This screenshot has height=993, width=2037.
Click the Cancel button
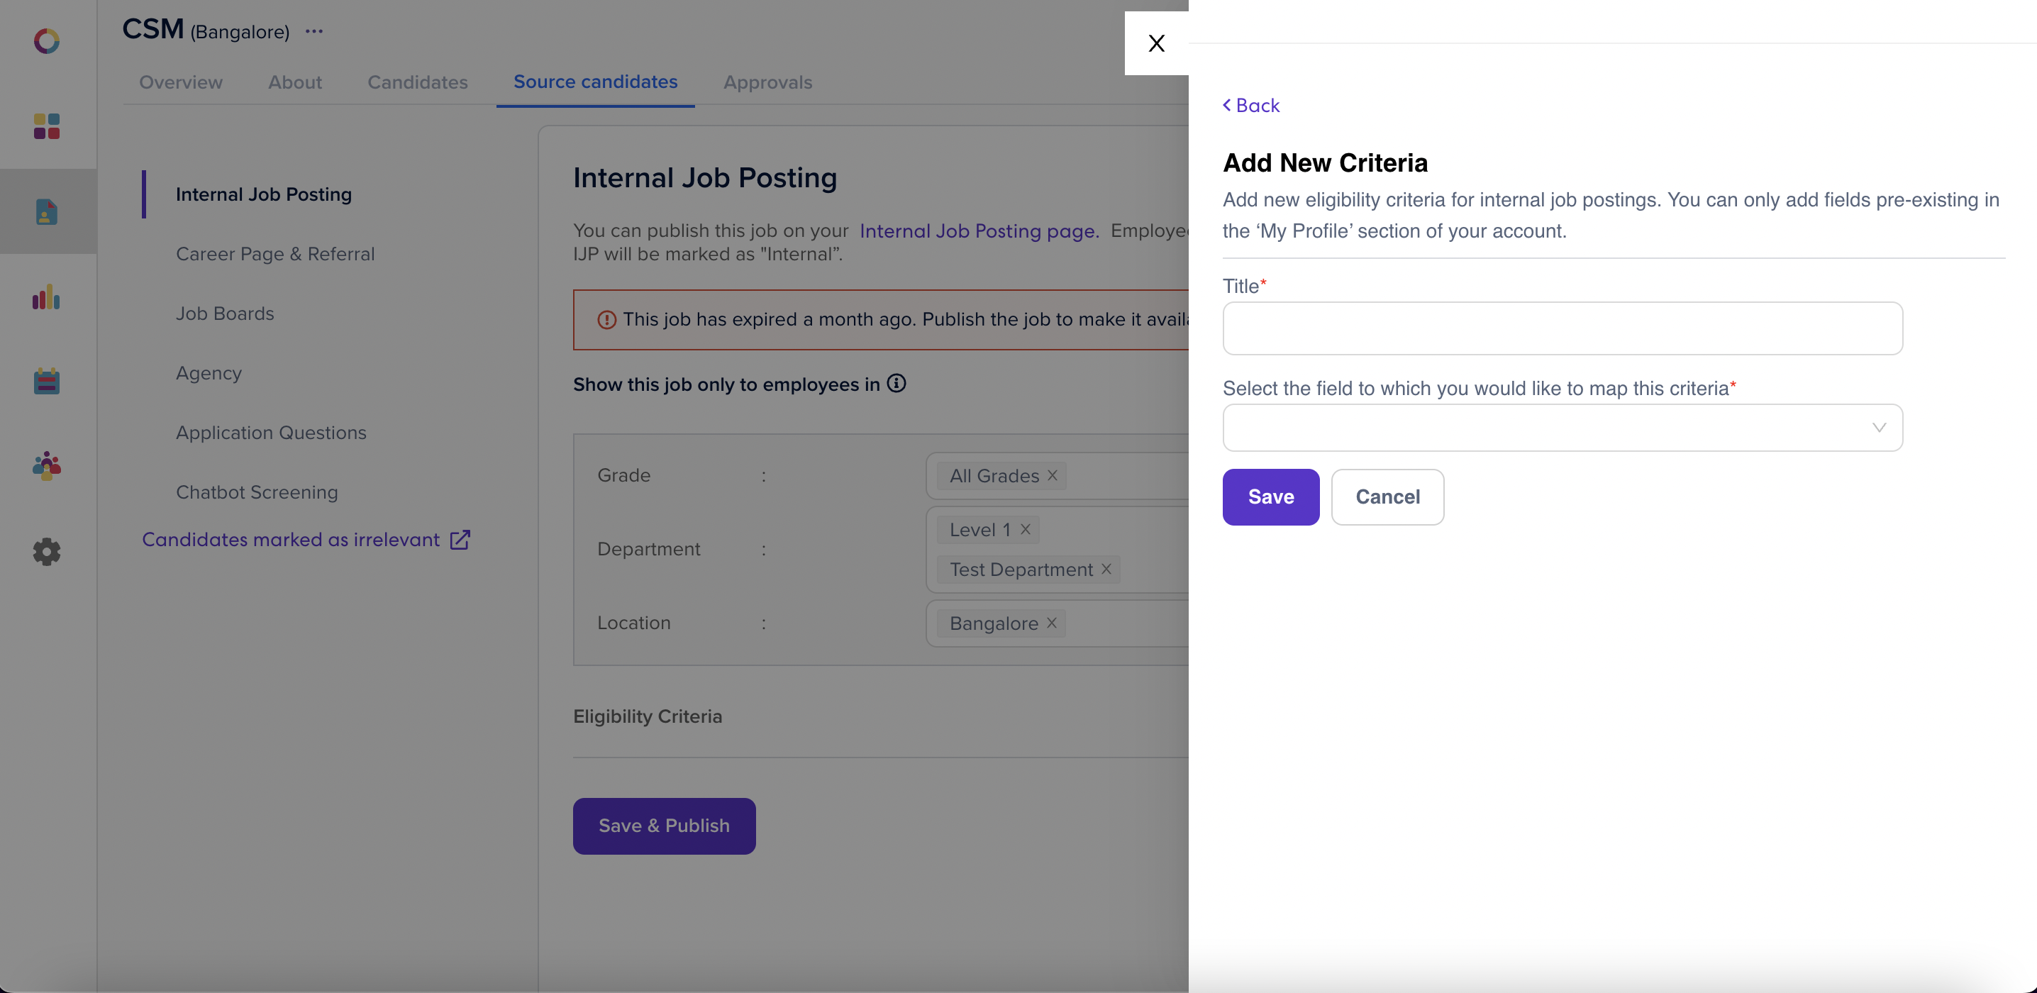1388,497
